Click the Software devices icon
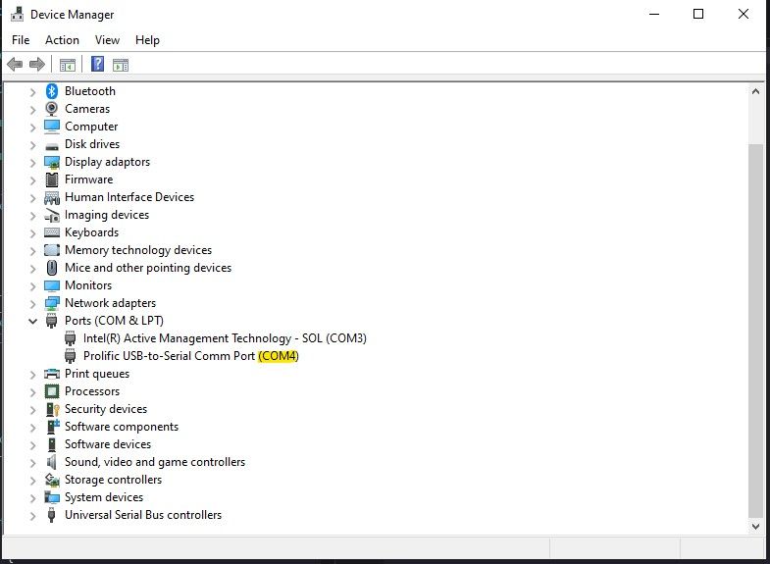The width and height of the screenshot is (770, 564). (52, 444)
